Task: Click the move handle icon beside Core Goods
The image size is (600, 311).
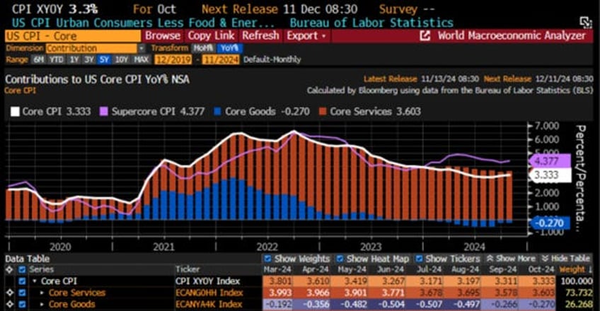Action: pos(10,304)
